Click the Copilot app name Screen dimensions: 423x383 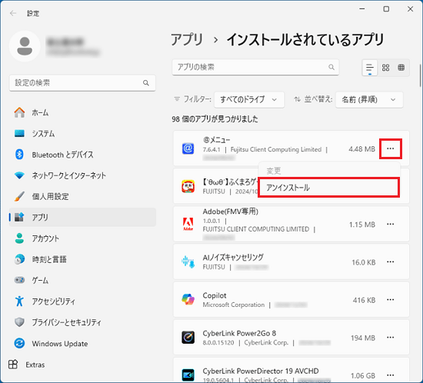[215, 295]
